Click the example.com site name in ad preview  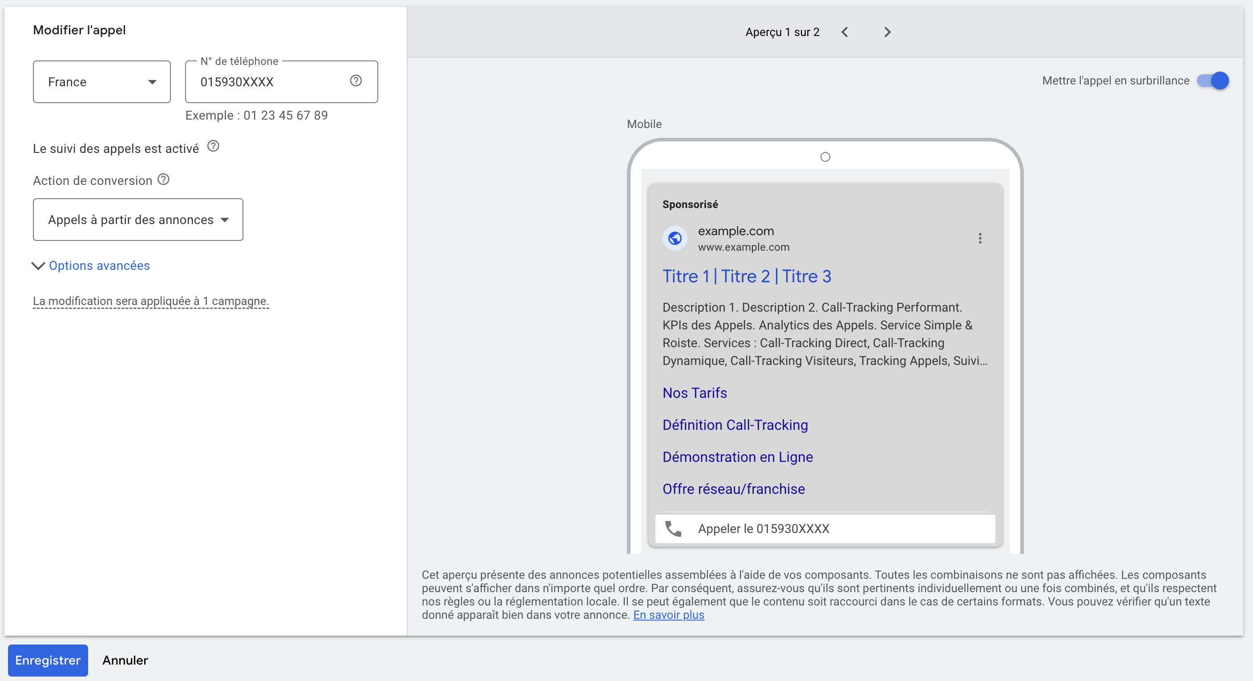click(736, 231)
